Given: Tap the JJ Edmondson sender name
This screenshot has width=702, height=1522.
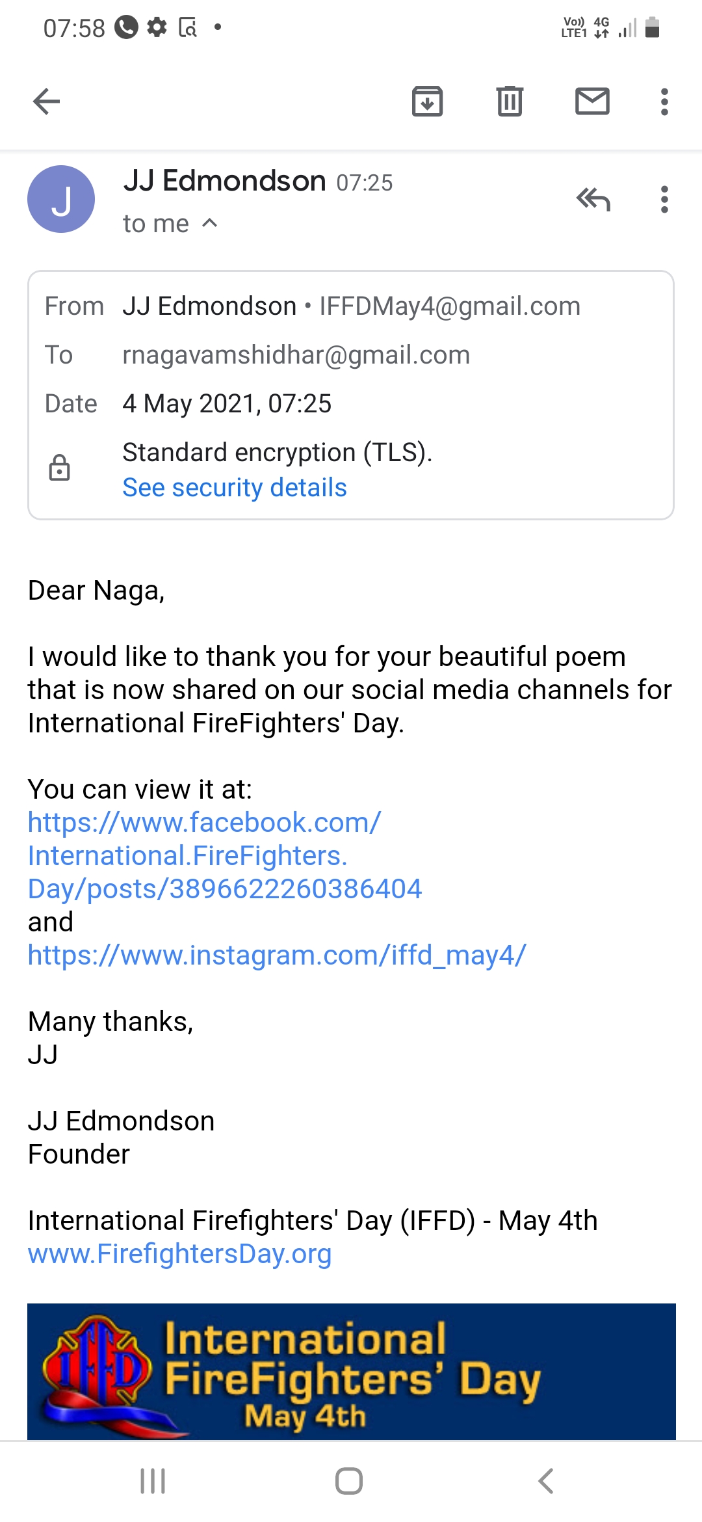Looking at the screenshot, I should point(224,181).
